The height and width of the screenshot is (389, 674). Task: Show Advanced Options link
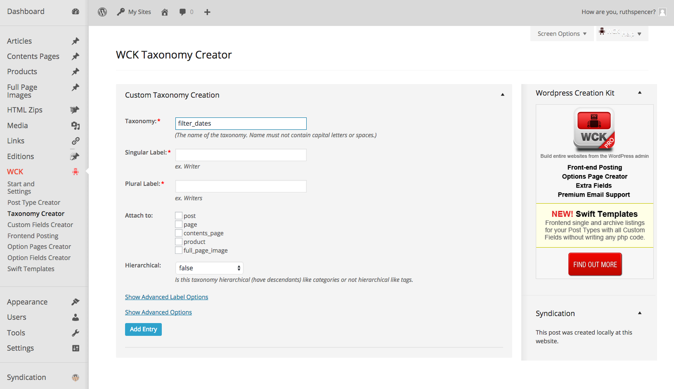pos(158,312)
